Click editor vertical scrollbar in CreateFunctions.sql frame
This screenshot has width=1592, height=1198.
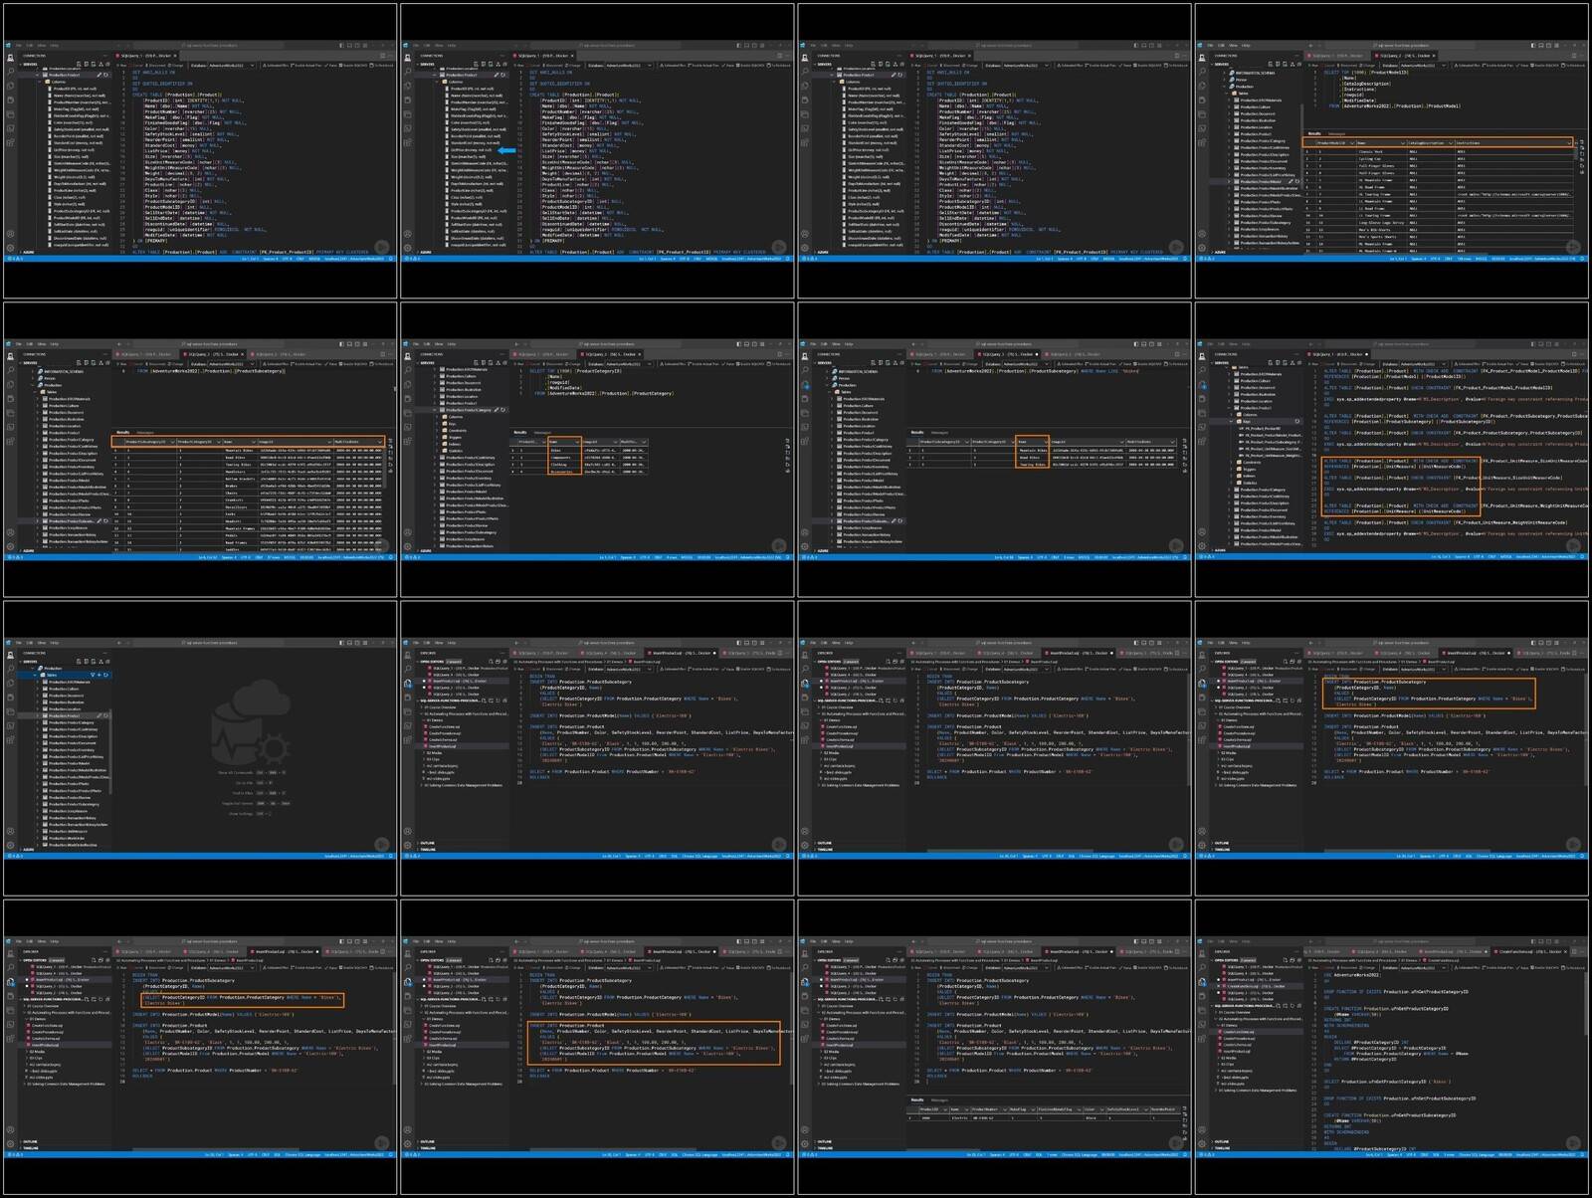1585,1035
